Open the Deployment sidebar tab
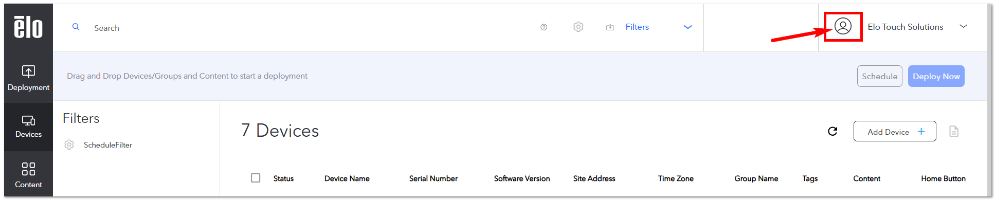The width and height of the screenshot is (995, 200). pyautogui.click(x=28, y=78)
